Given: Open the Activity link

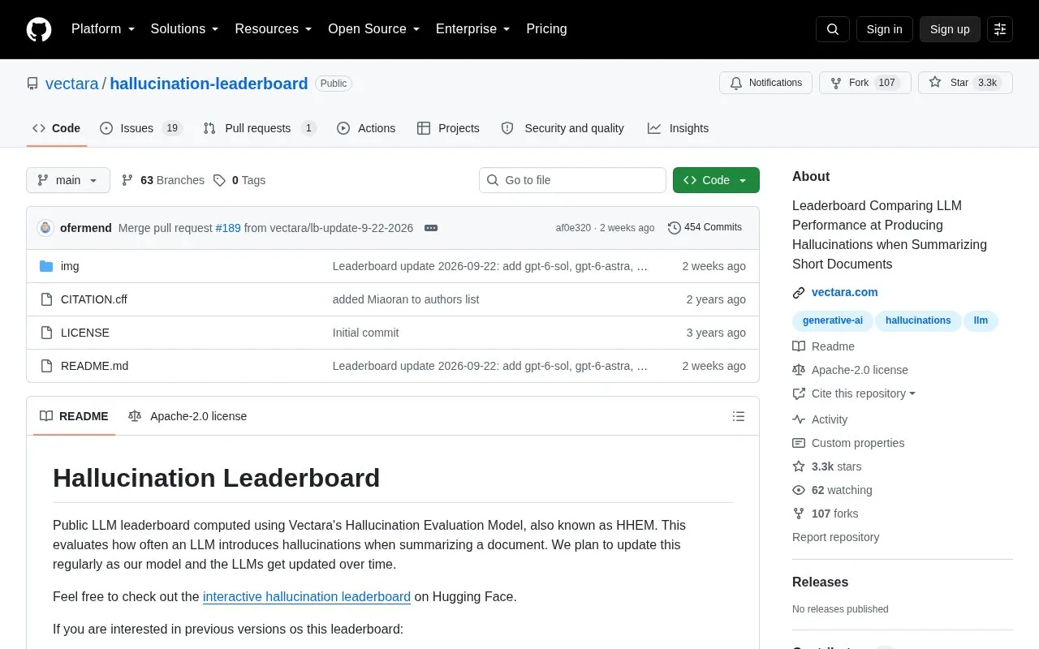Looking at the screenshot, I should tap(820, 419).
